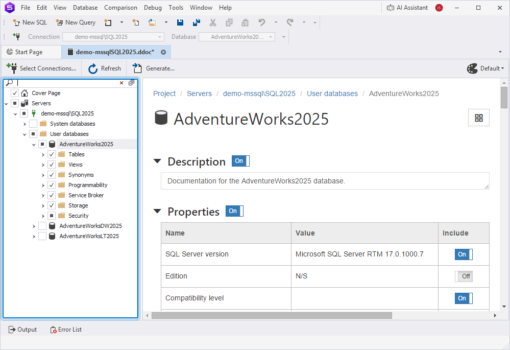
Task: Expand the AdventureWorksLT2025 node
Action: (x=34, y=237)
